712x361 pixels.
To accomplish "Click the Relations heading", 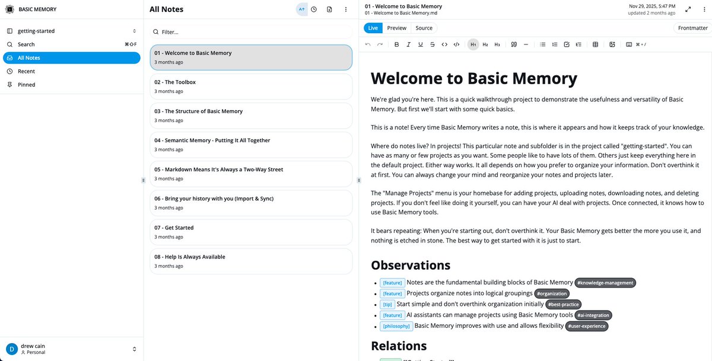I will (399, 346).
